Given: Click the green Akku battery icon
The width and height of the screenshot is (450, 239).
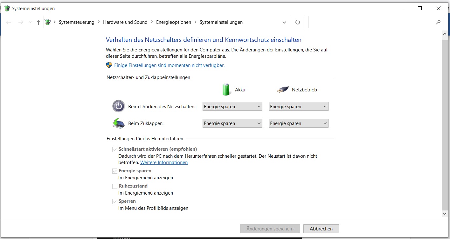Looking at the screenshot, I should coord(226,90).
